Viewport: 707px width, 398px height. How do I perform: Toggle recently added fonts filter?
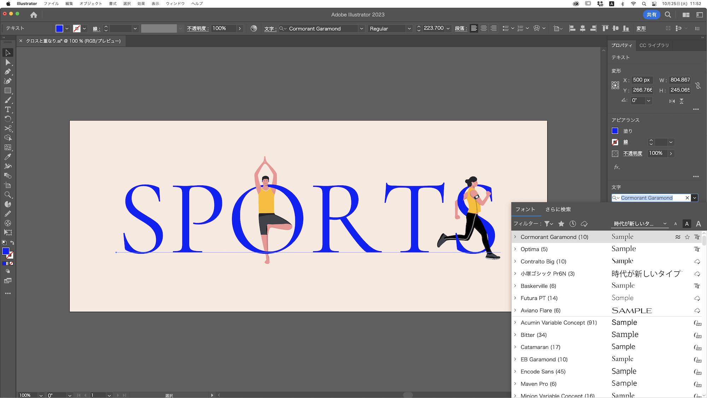coord(573,224)
